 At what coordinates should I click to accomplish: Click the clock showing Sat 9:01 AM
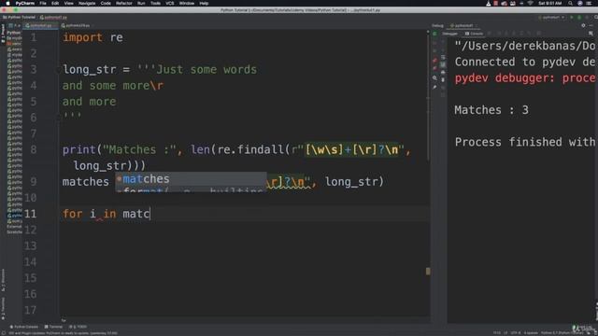pyautogui.click(x=550, y=3)
